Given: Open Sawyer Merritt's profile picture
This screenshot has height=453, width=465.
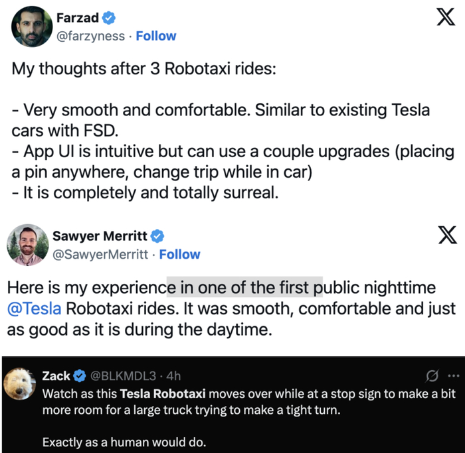Looking at the screenshot, I should tap(28, 245).
